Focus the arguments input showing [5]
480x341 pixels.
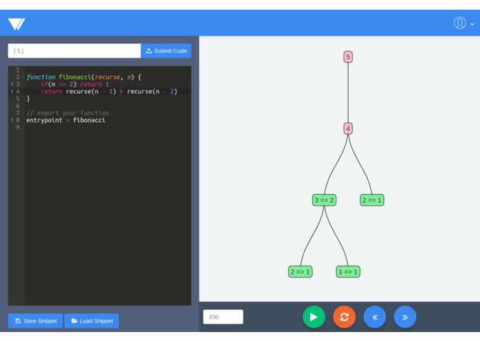[x=75, y=51]
